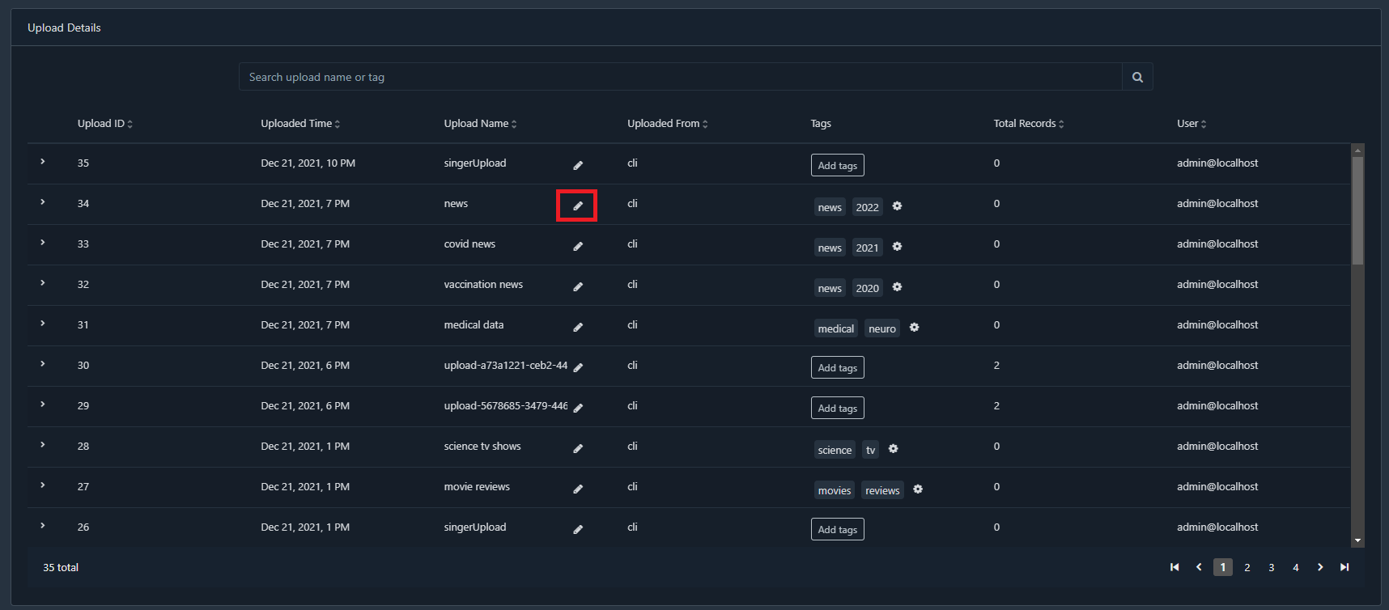Screen dimensions: 1389x610
Task: Click the scrollbar down arrow
Action: [1357, 540]
